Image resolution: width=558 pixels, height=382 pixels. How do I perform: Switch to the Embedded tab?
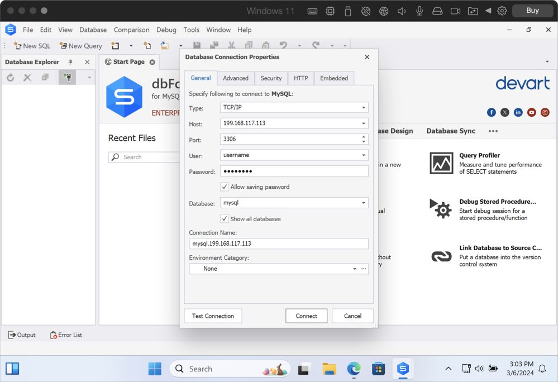pyautogui.click(x=334, y=78)
